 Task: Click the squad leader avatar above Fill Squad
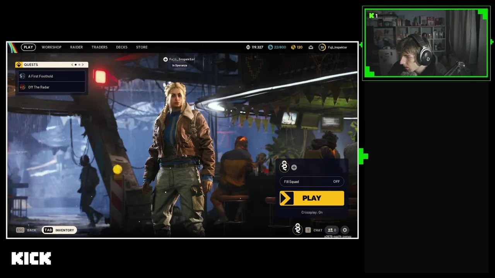285,166
